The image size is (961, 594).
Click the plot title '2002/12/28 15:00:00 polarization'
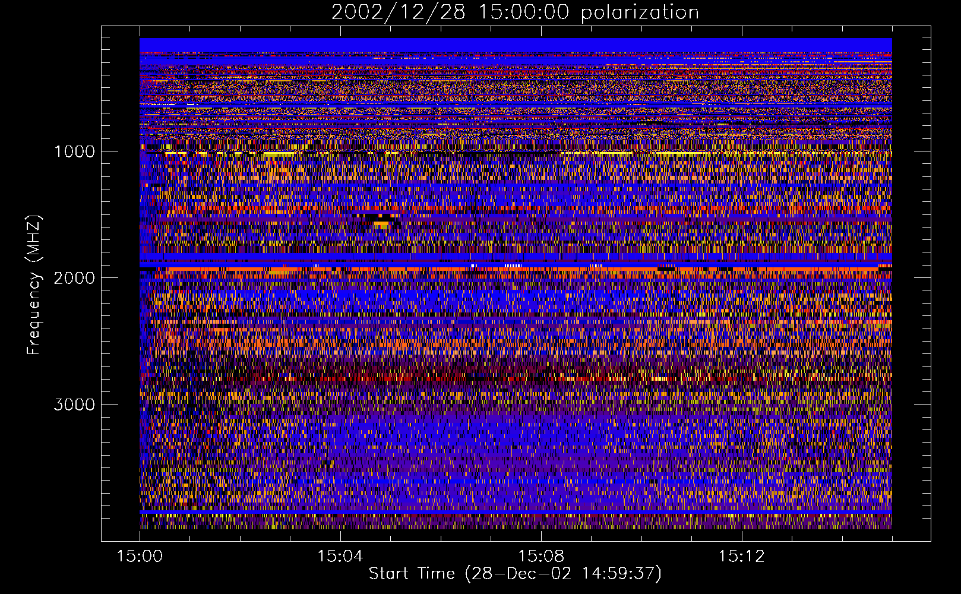(x=515, y=12)
